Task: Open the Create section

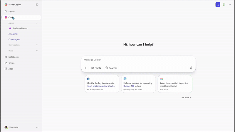Action: pos(21,63)
